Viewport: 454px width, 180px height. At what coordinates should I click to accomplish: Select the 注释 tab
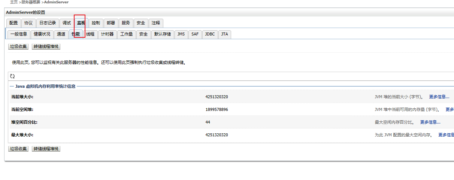[156, 23]
